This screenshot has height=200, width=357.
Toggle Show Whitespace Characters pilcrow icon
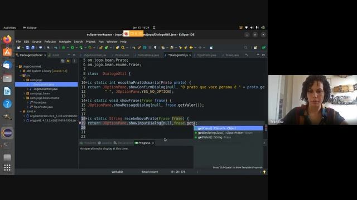[x=155, y=48]
